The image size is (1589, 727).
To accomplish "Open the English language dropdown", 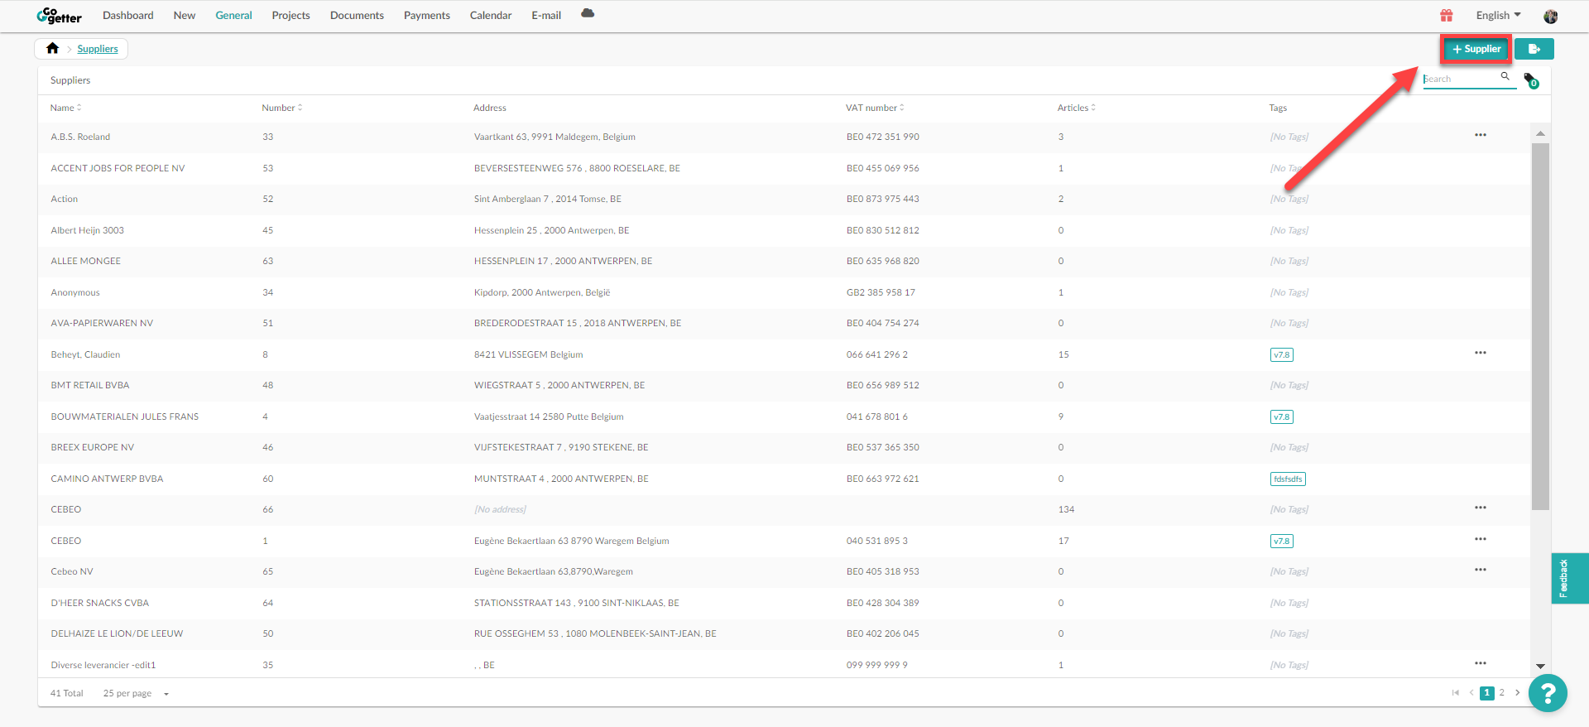I will click(1498, 16).
